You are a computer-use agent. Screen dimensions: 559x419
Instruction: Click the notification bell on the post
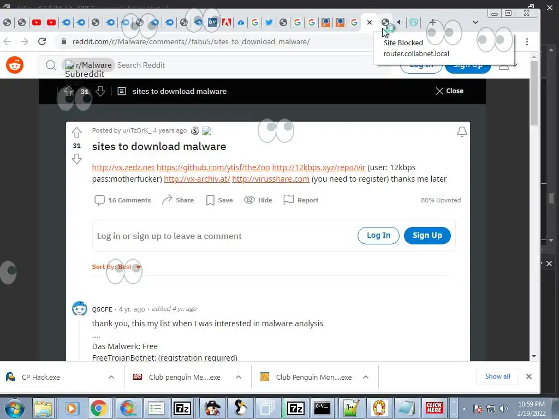(x=462, y=132)
